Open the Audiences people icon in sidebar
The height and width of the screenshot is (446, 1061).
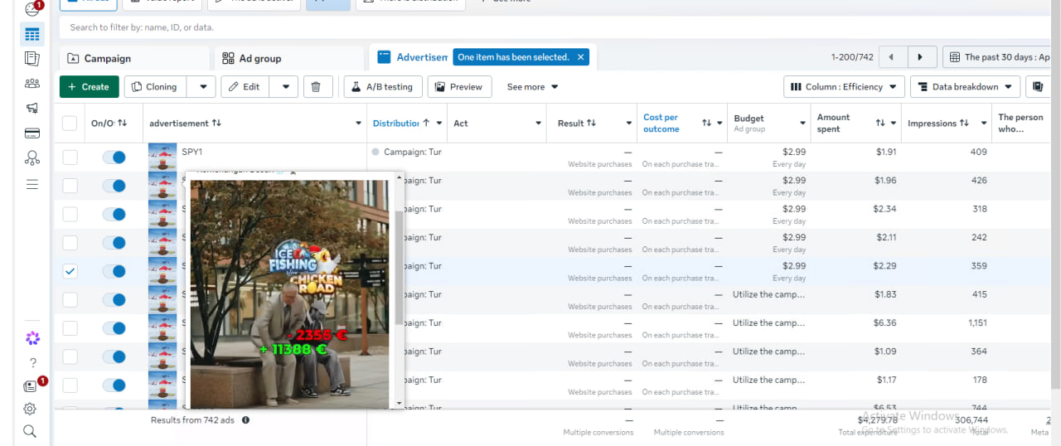click(x=31, y=83)
